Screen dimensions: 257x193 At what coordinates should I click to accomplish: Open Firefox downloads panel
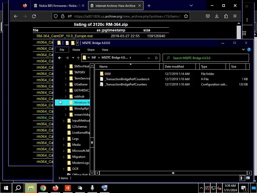217,16
